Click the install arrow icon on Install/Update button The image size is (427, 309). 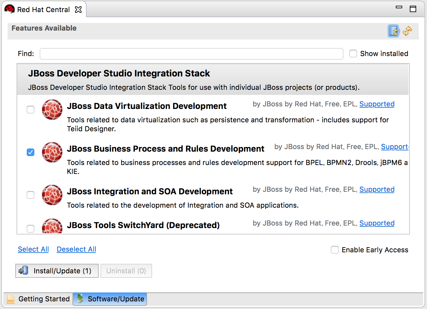23,270
